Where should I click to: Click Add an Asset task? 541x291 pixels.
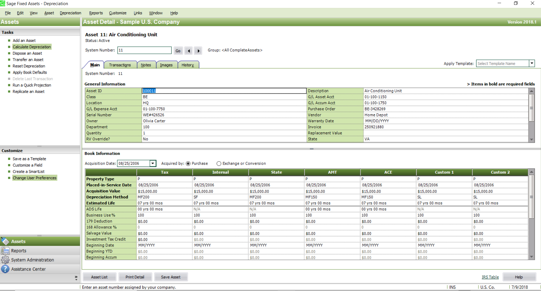(24, 41)
